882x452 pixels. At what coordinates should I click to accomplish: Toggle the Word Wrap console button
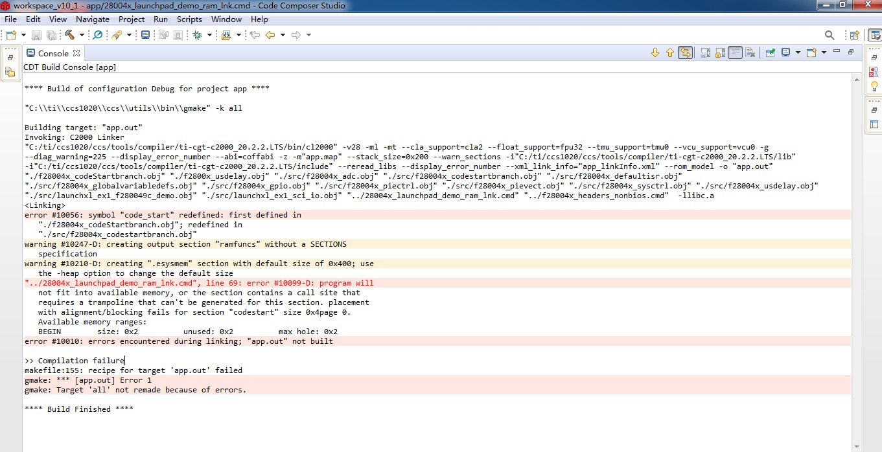tap(735, 53)
